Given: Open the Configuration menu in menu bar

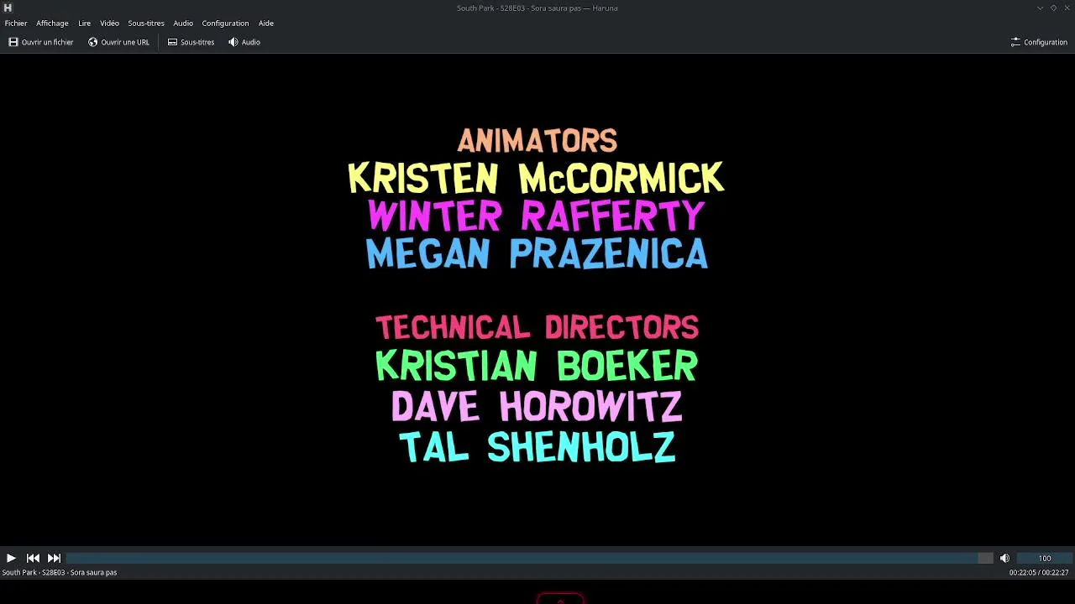Looking at the screenshot, I should pos(225,23).
